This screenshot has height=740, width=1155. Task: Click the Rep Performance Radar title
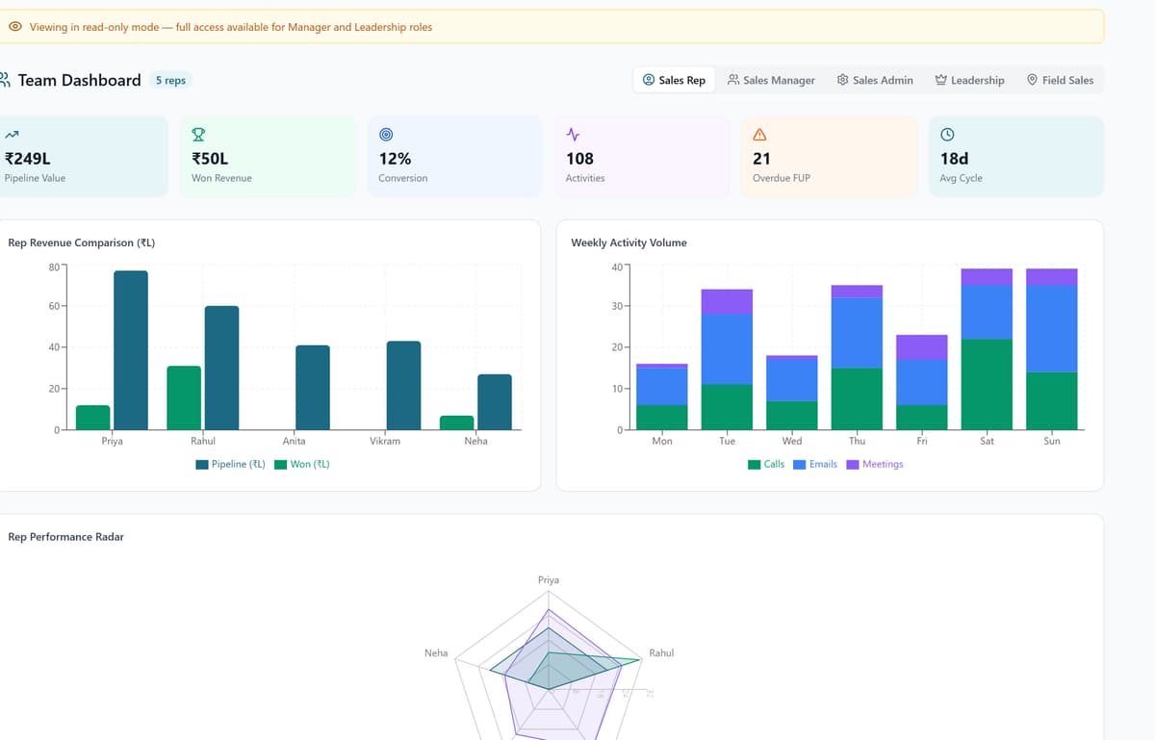(65, 536)
